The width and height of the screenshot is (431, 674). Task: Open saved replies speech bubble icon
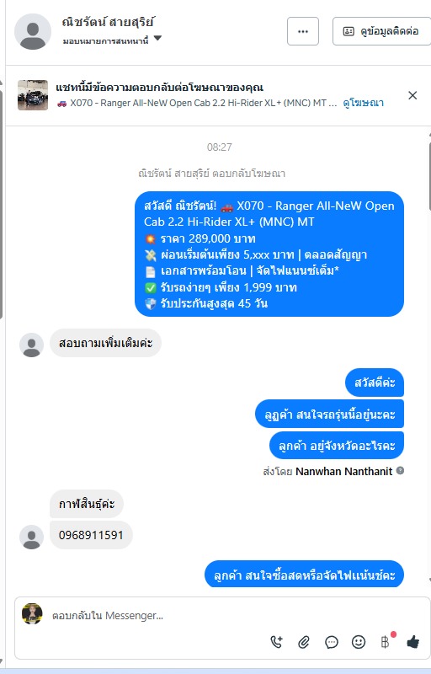[x=332, y=642]
